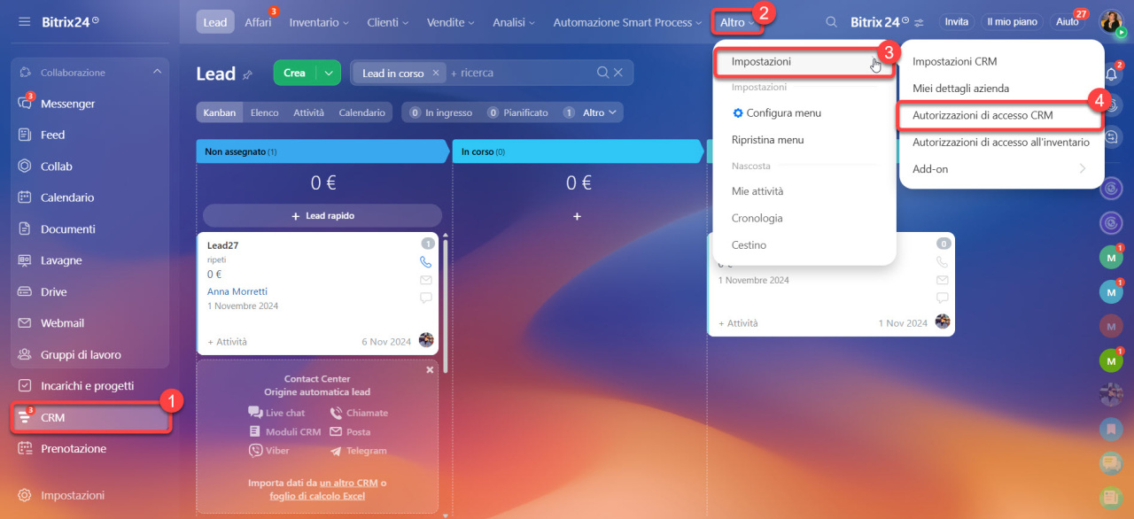
Task: Collapse the Collaborazione sidebar section
Action: click(157, 72)
